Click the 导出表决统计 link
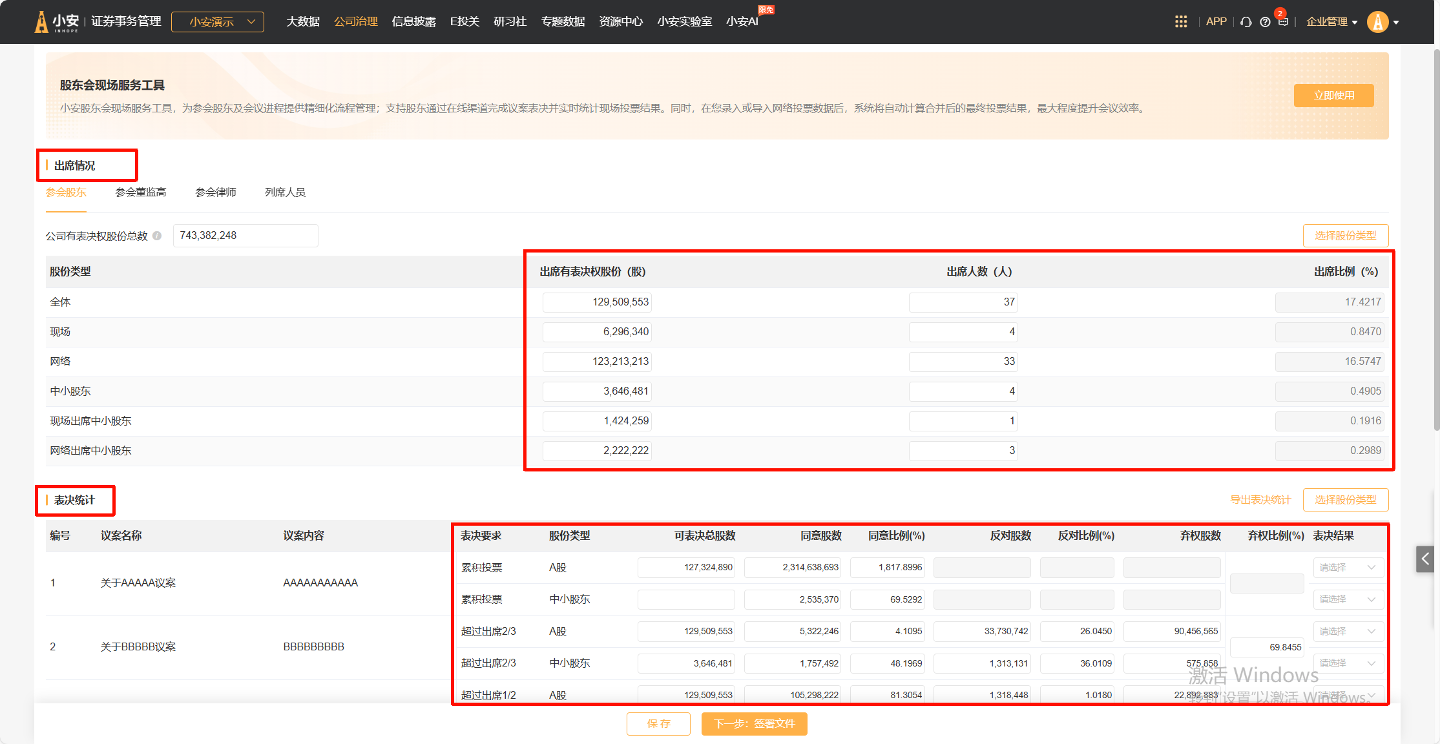The height and width of the screenshot is (744, 1440). click(1260, 500)
